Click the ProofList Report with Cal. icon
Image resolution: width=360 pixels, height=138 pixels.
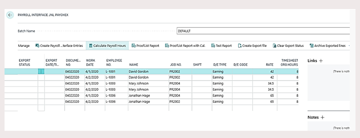coord(167,46)
